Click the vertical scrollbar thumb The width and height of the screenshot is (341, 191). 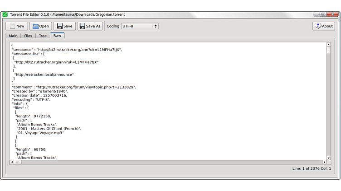click(329, 51)
